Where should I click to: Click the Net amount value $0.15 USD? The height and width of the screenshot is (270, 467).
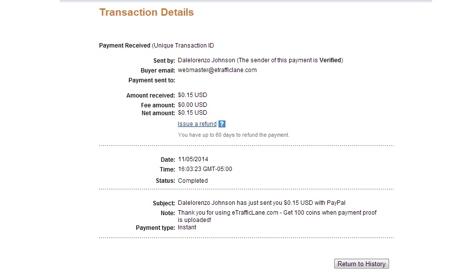[x=193, y=113]
